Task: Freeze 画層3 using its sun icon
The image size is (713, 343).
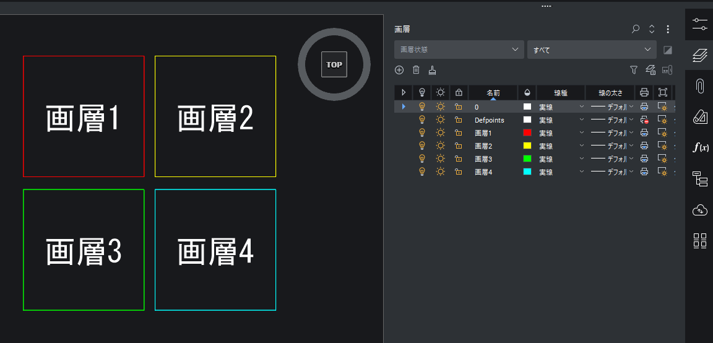Action: pos(440,159)
